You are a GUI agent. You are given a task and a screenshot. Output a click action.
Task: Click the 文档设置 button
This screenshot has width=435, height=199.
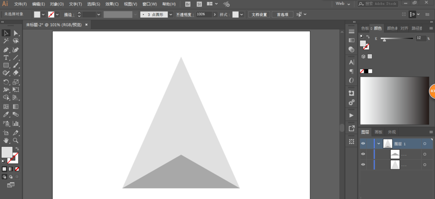coord(260,14)
